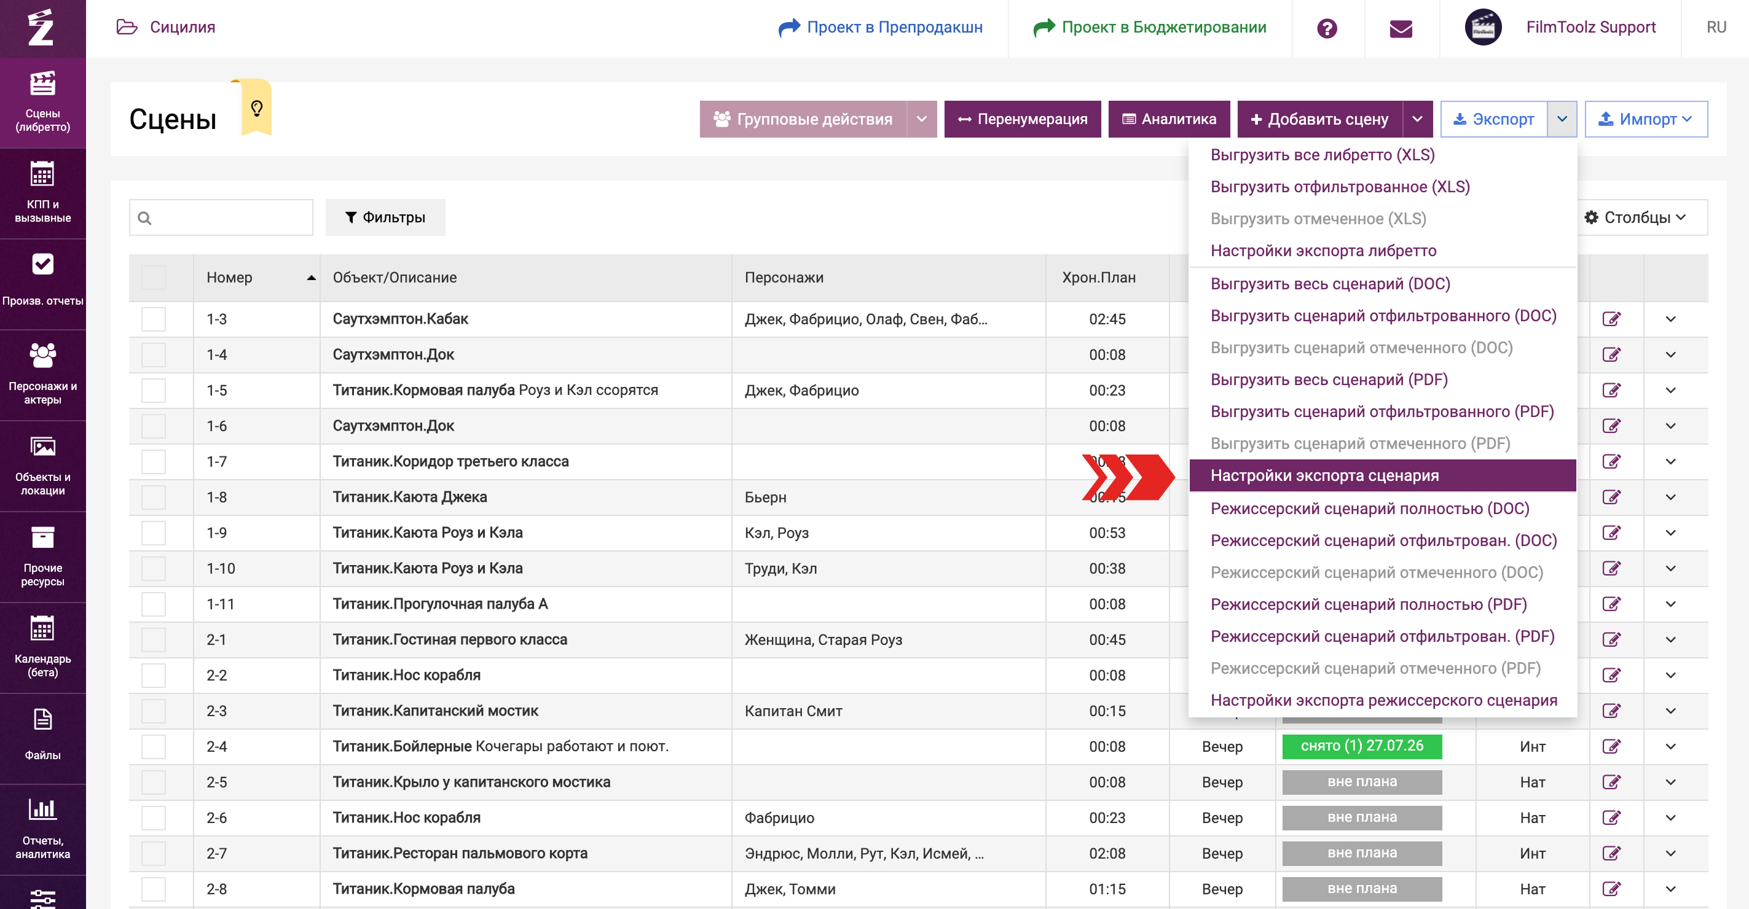
Task: Open КПП и вызывные sidebar section
Action: [43, 193]
